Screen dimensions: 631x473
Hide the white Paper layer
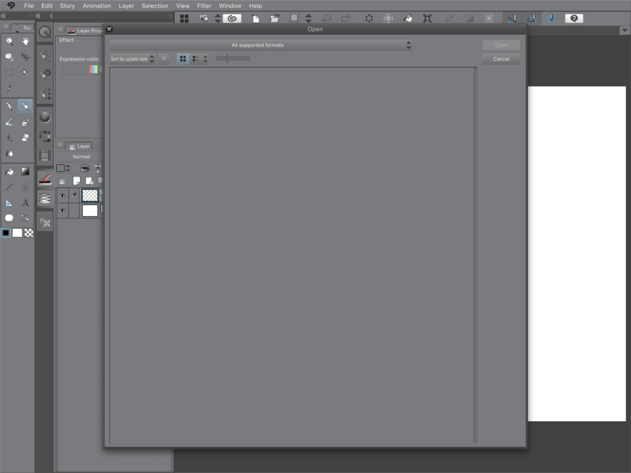[x=62, y=210]
